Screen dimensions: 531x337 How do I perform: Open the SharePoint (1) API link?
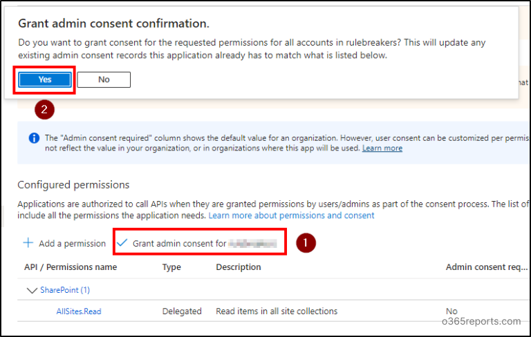point(65,290)
